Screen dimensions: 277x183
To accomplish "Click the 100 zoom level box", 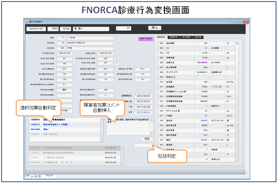I will (x=28, y=176).
